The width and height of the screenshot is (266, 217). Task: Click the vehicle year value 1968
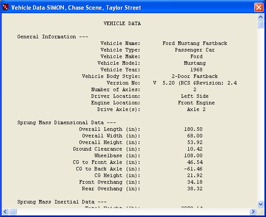(x=196, y=70)
